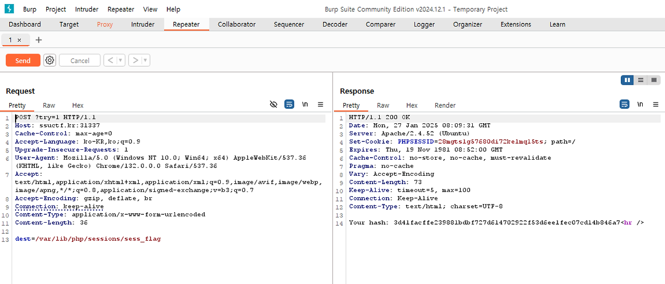Select Request Hex view tab
665x284 pixels.
click(78, 105)
